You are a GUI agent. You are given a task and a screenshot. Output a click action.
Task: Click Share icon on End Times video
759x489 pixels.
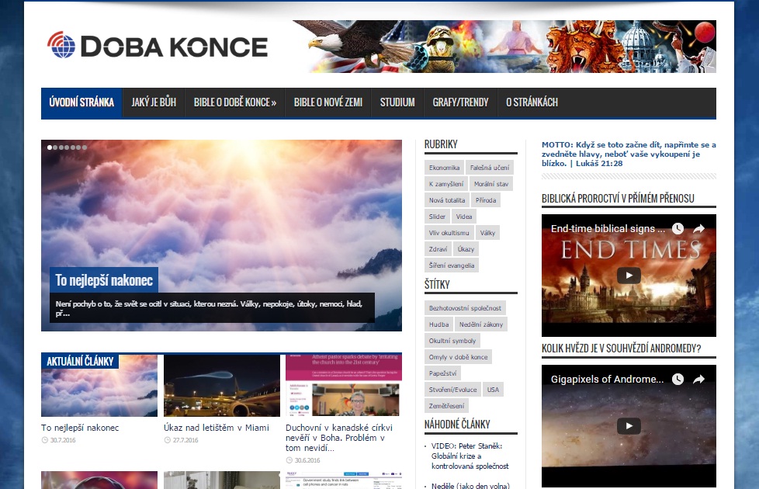pyautogui.click(x=698, y=229)
